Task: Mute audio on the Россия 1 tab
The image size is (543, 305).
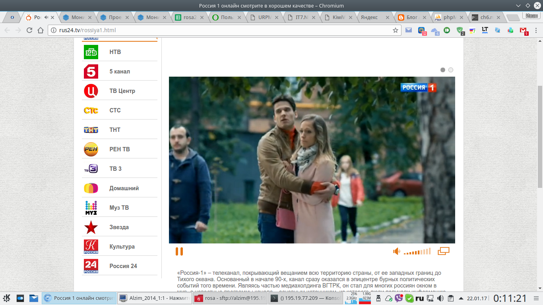Action: [46, 17]
